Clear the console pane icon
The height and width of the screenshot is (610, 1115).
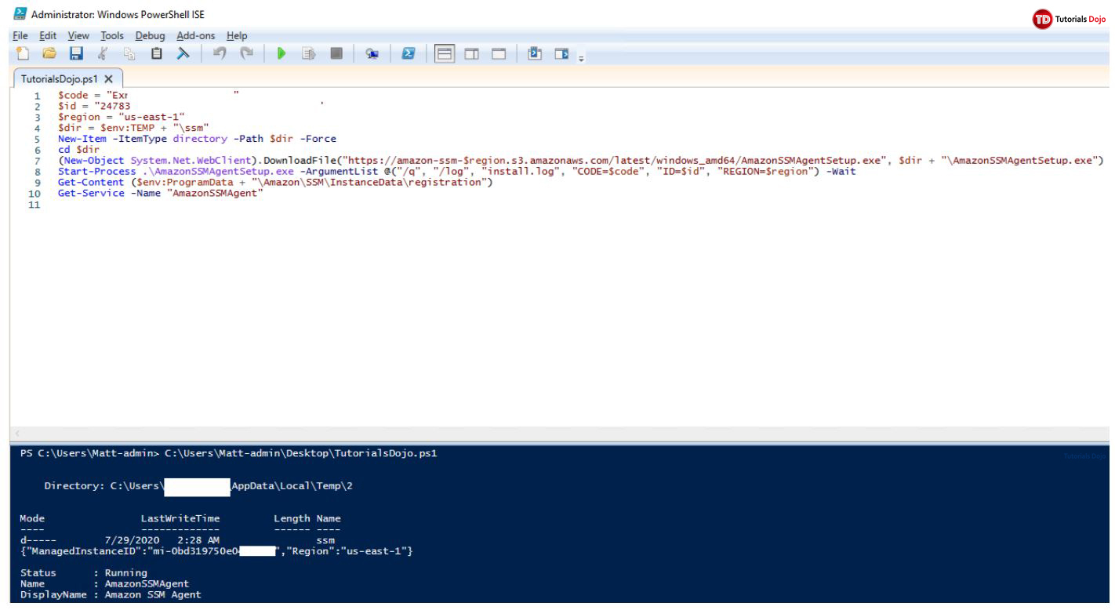183,54
